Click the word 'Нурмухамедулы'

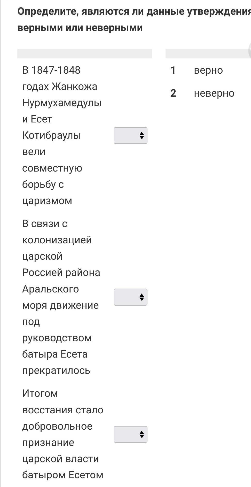coord(62,103)
